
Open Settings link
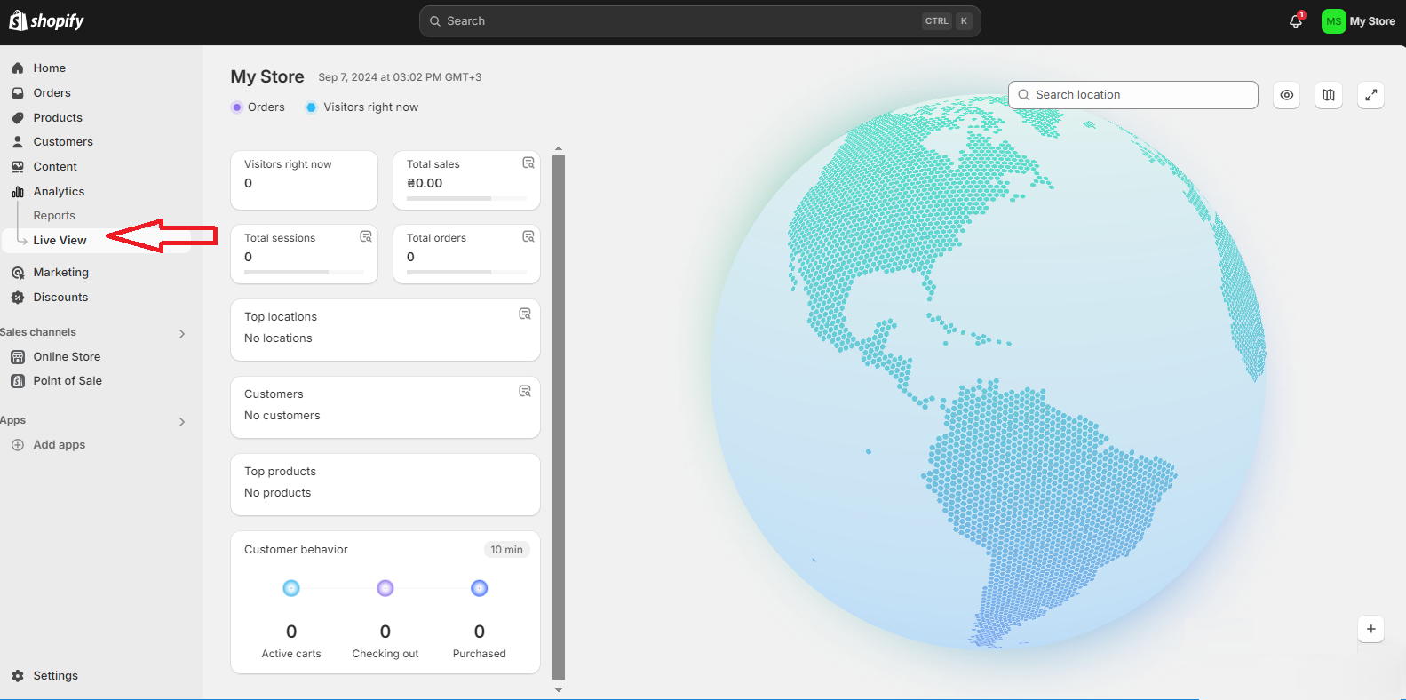click(56, 676)
